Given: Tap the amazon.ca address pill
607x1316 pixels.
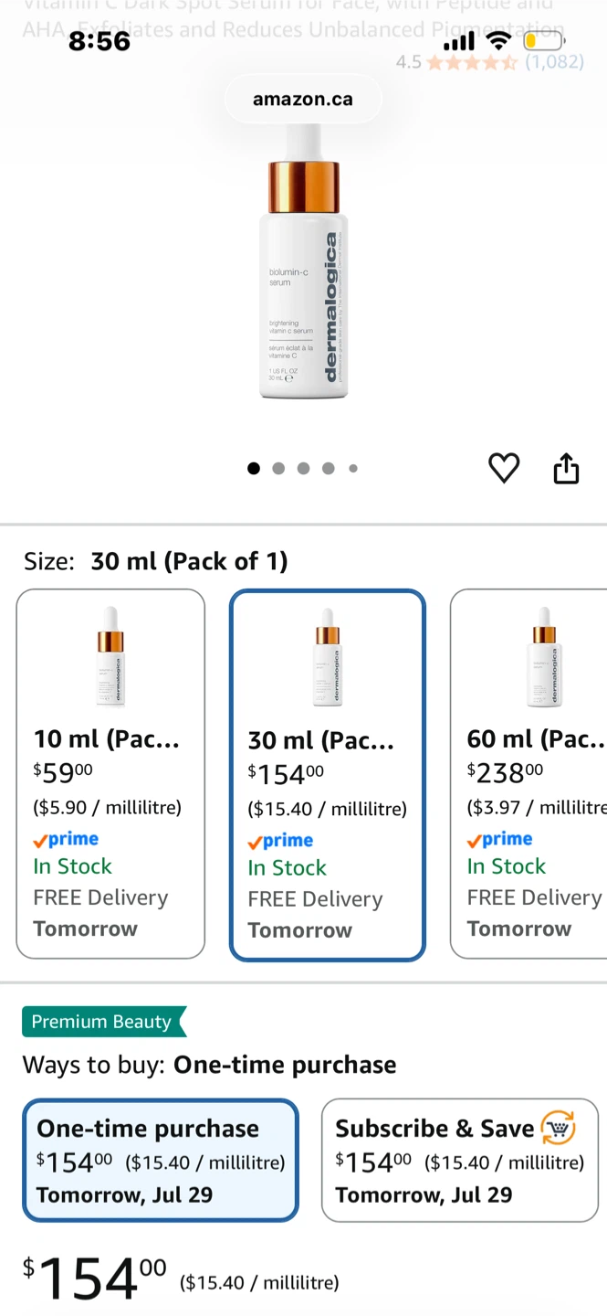Looking at the screenshot, I should pyautogui.click(x=303, y=99).
